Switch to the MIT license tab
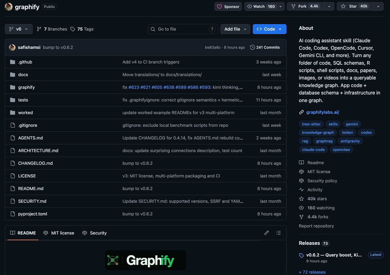The height and width of the screenshot is (275, 390). coord(59,233)
